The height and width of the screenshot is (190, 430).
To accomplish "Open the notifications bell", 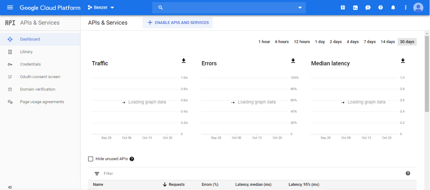I will (x=393, y=7).
